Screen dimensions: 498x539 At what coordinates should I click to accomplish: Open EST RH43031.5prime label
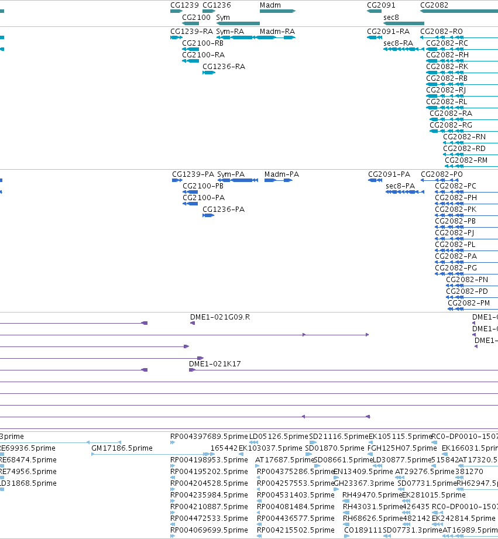373,507
